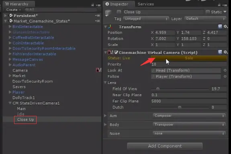Select DollyTrack1 in the Hierarchy
The width and height of the screenshot is (231, 154).
(x=24, y=98)
